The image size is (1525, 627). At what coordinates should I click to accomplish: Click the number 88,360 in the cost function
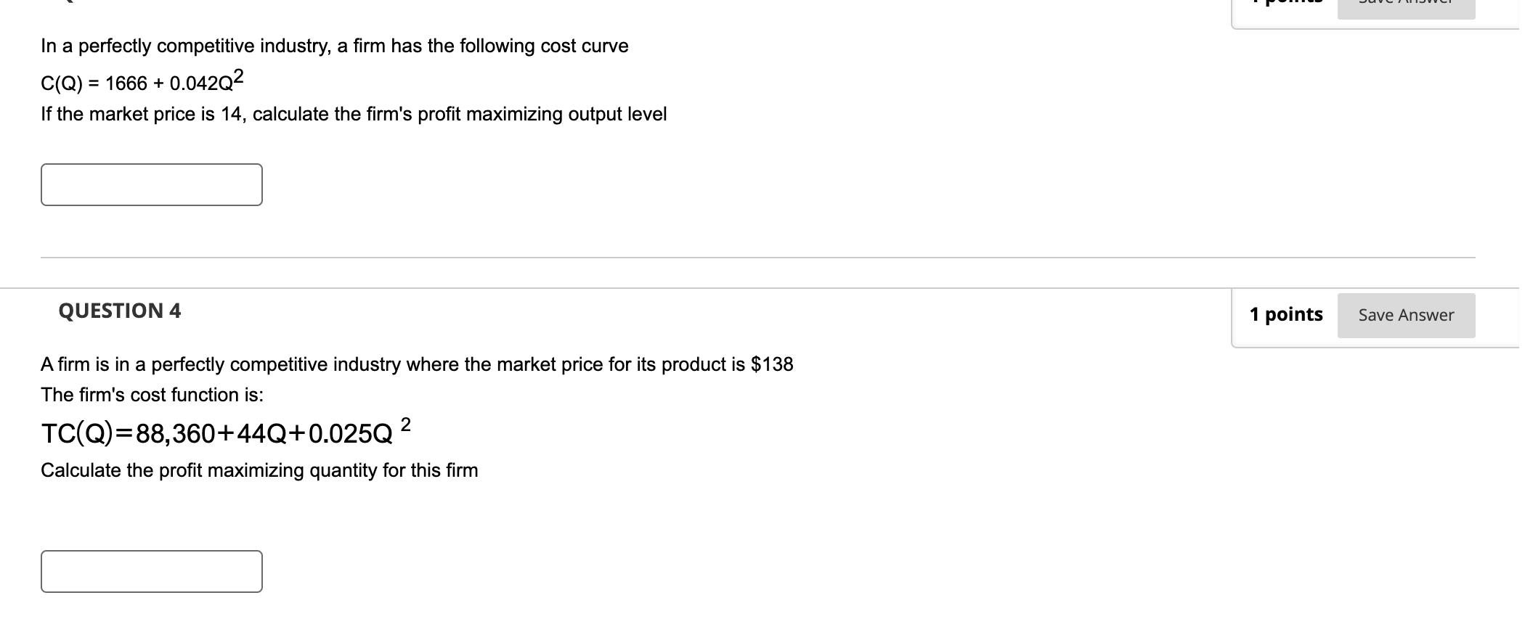point(176,434)
